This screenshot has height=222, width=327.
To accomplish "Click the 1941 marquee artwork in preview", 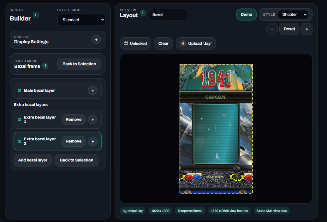I will click(216, 78).
